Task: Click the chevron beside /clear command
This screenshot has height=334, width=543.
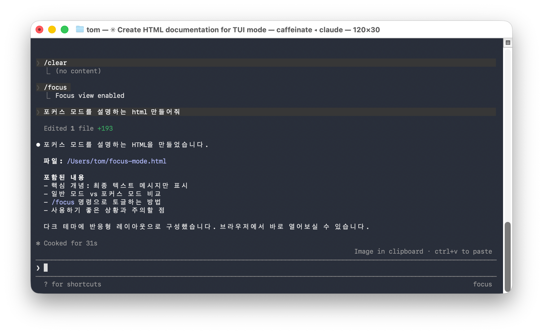Action: [38, 63]
